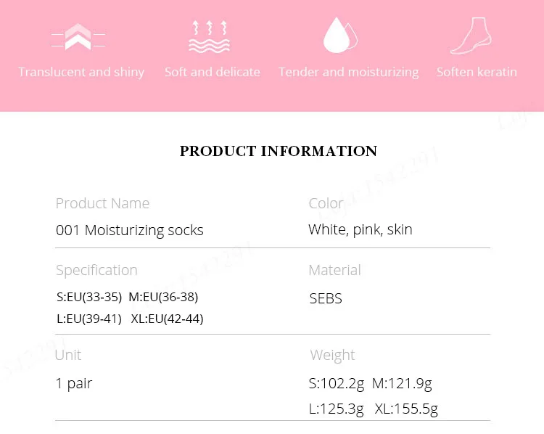Click the Material field label
Screen dimensions: 544x434
[334, 270]
